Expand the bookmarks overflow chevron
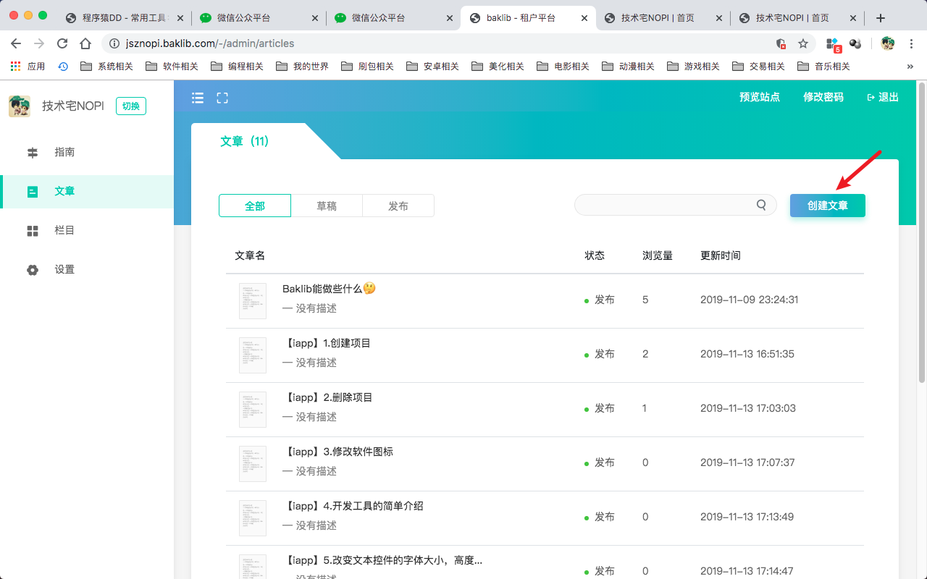This screenshot has width=927, height=579. pyautogui.click(x=910, y=67)
